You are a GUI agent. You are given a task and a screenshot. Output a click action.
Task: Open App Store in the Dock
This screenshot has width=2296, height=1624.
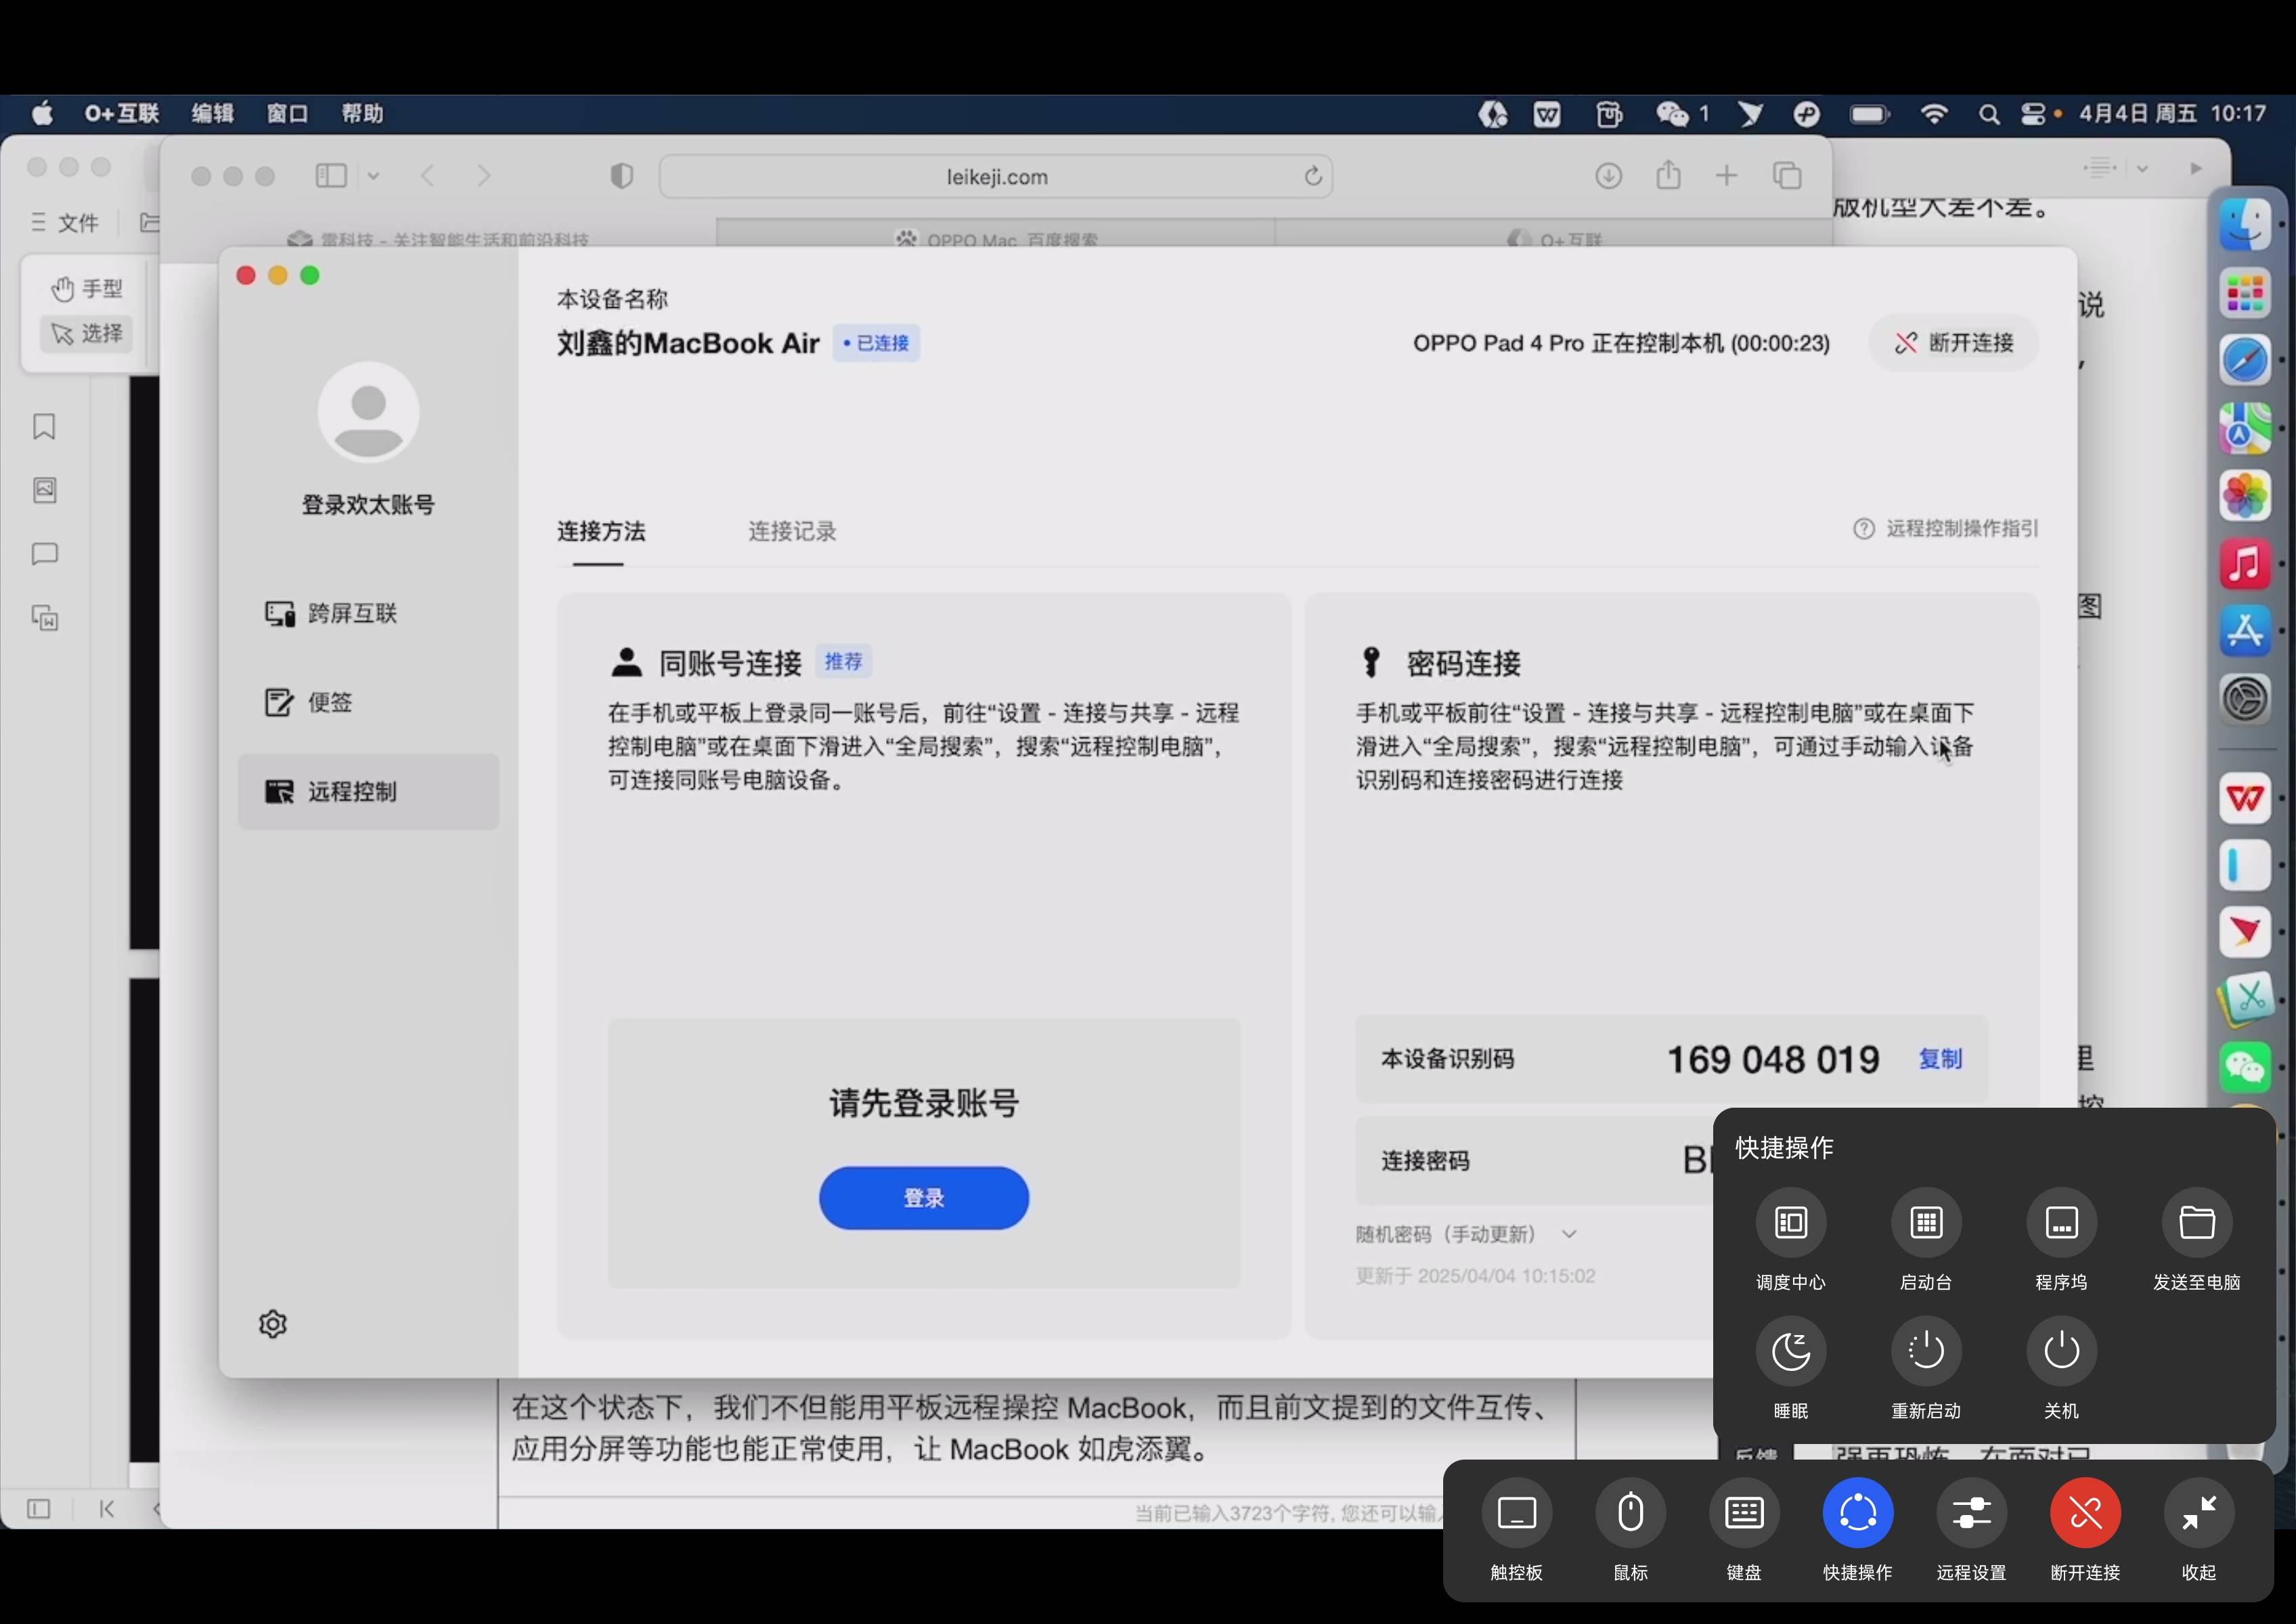pyautogui.click(x=2245, y=631)
